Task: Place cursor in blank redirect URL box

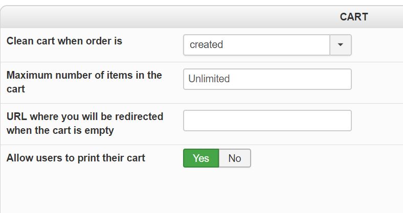Action: [267, 121]
